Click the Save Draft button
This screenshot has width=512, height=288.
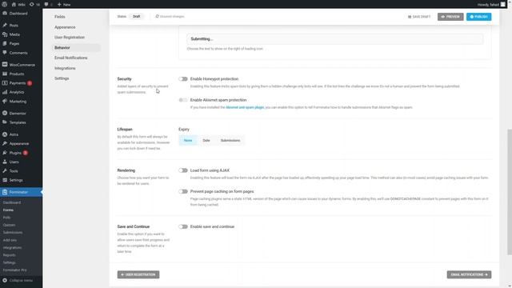[x=419, y=17]
